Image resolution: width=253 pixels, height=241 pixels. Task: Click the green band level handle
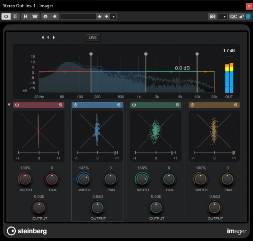[171, 72]
